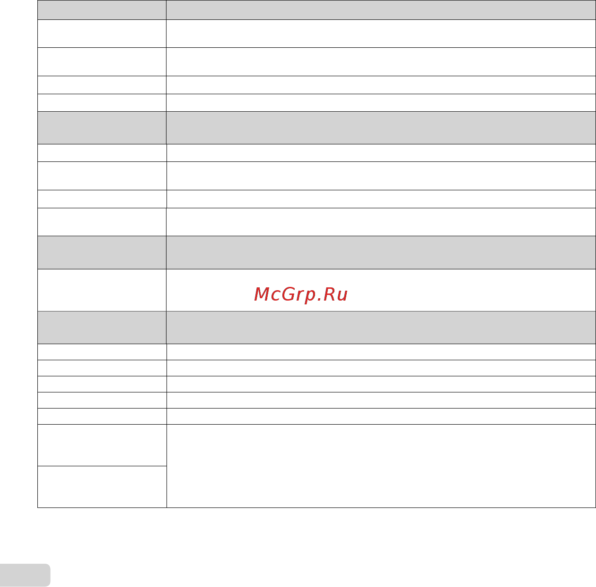Select the narrow cell beside the watermark row
Image resolution: width=596 pixels, height=587 pixels.
pos(102,290)
